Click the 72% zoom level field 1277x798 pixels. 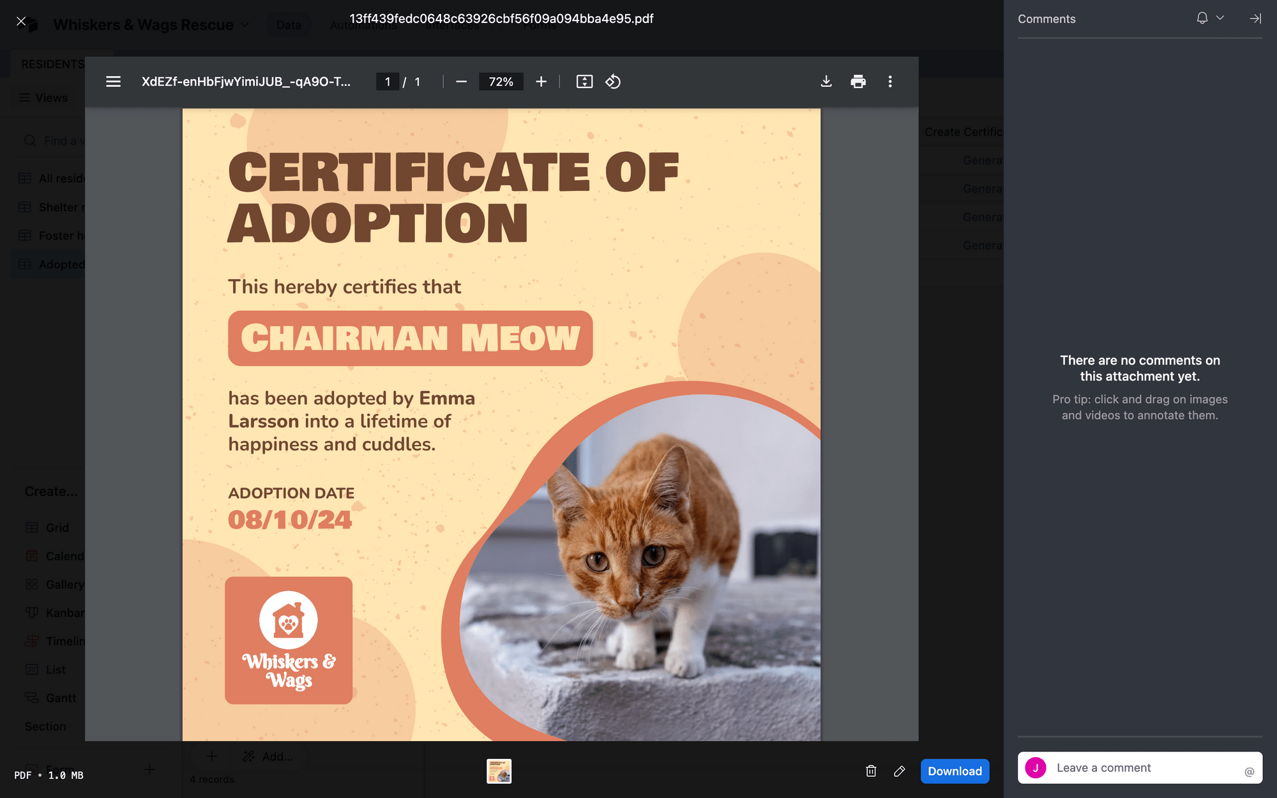(x=501, y=82)
